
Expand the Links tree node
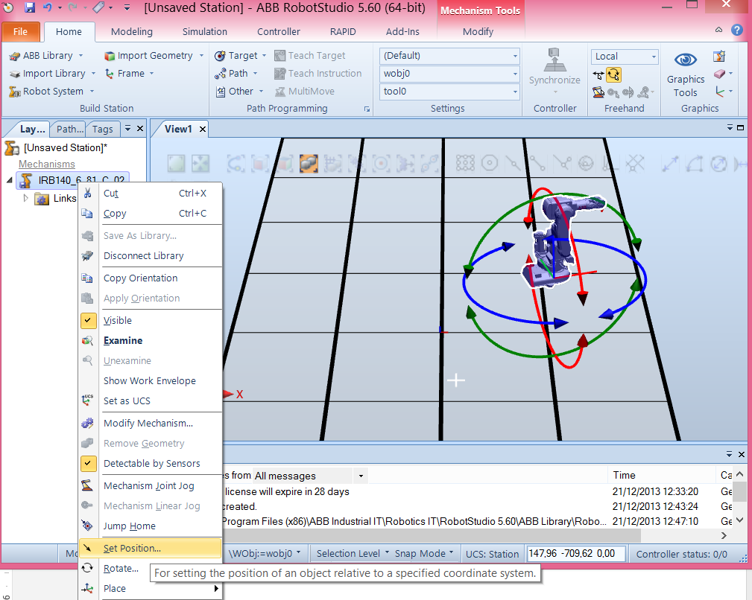point(25,198)
